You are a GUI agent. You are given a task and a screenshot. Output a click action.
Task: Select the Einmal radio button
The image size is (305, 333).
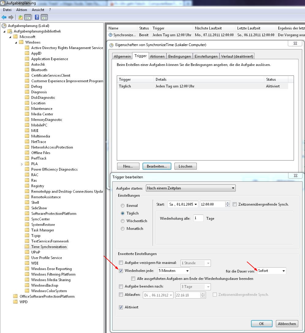coord(123,206)
